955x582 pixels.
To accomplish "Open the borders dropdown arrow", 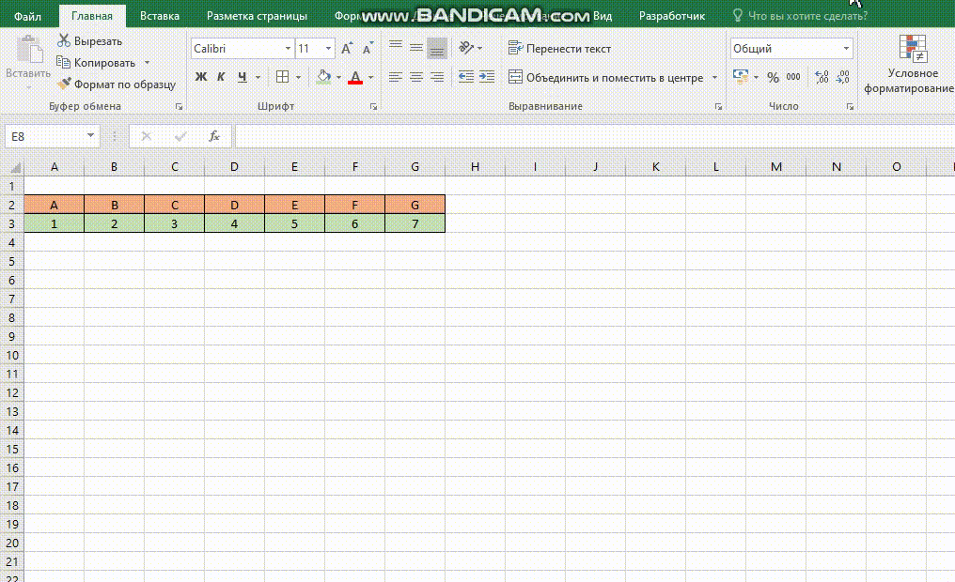I will pyautogui.click(x=299, y=77).
